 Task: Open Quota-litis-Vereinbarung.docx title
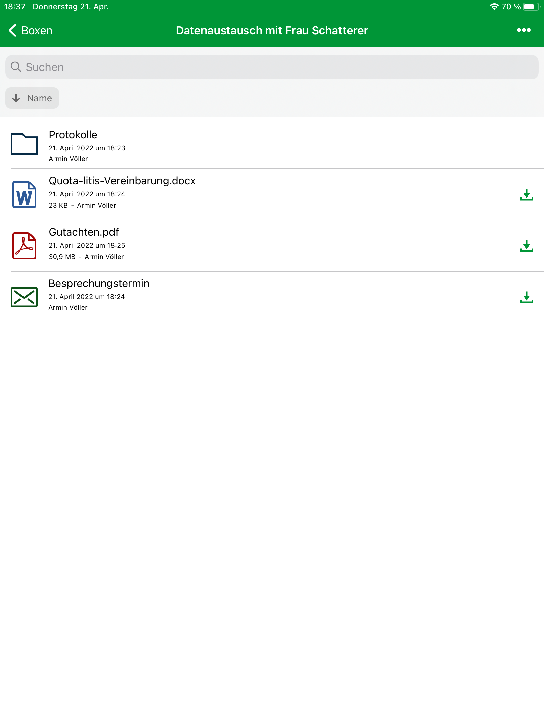(x=122, y=181)
